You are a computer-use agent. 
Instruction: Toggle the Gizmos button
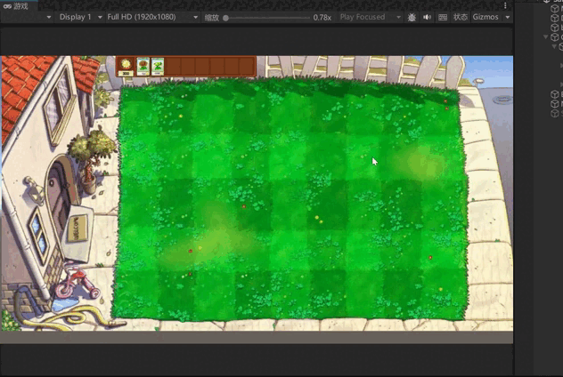point(485,17)
